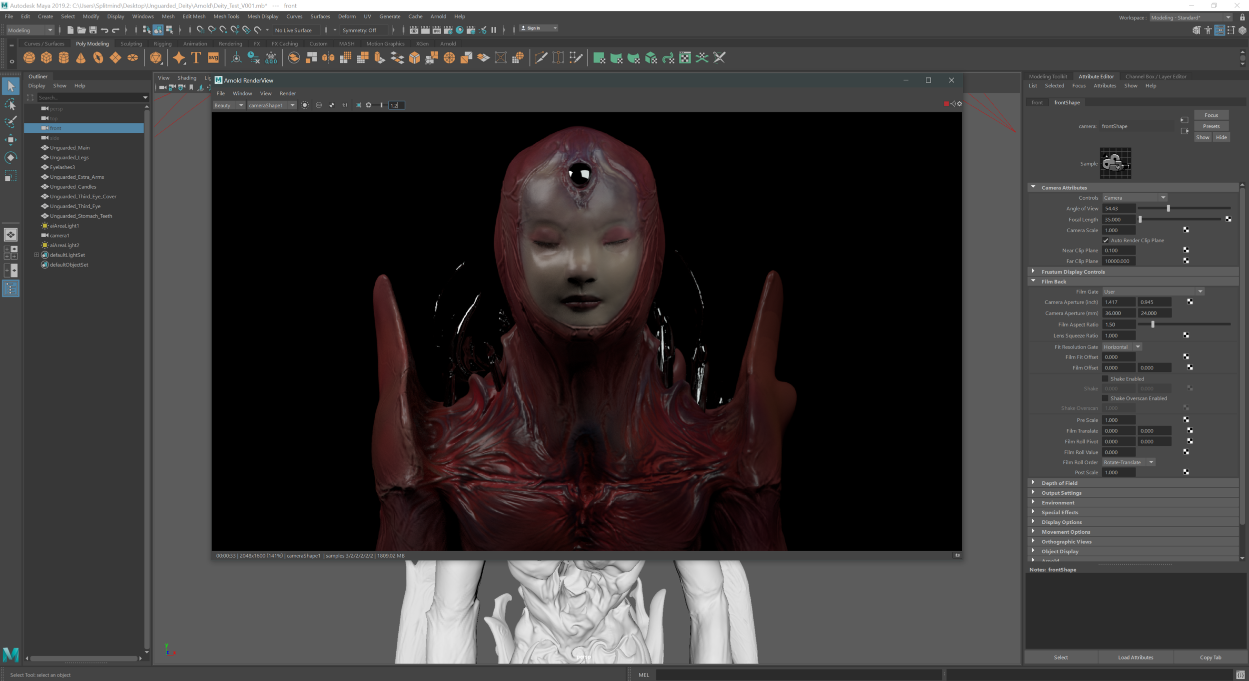
Task: Toggle the Shake Enabled checkbox
Action: click(x=1106, y=378)
